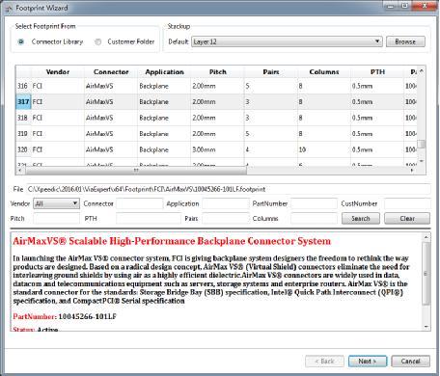Open the Vendor All dropdown
The height and width of the screenshot is (376, 440).
coord(56,203)
